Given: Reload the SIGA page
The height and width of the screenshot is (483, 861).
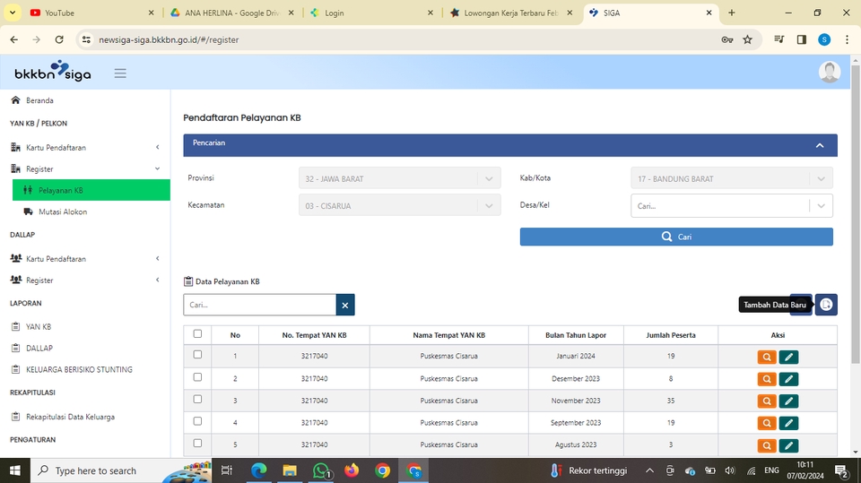Looking at the screenshot, I should pos(59,39).
